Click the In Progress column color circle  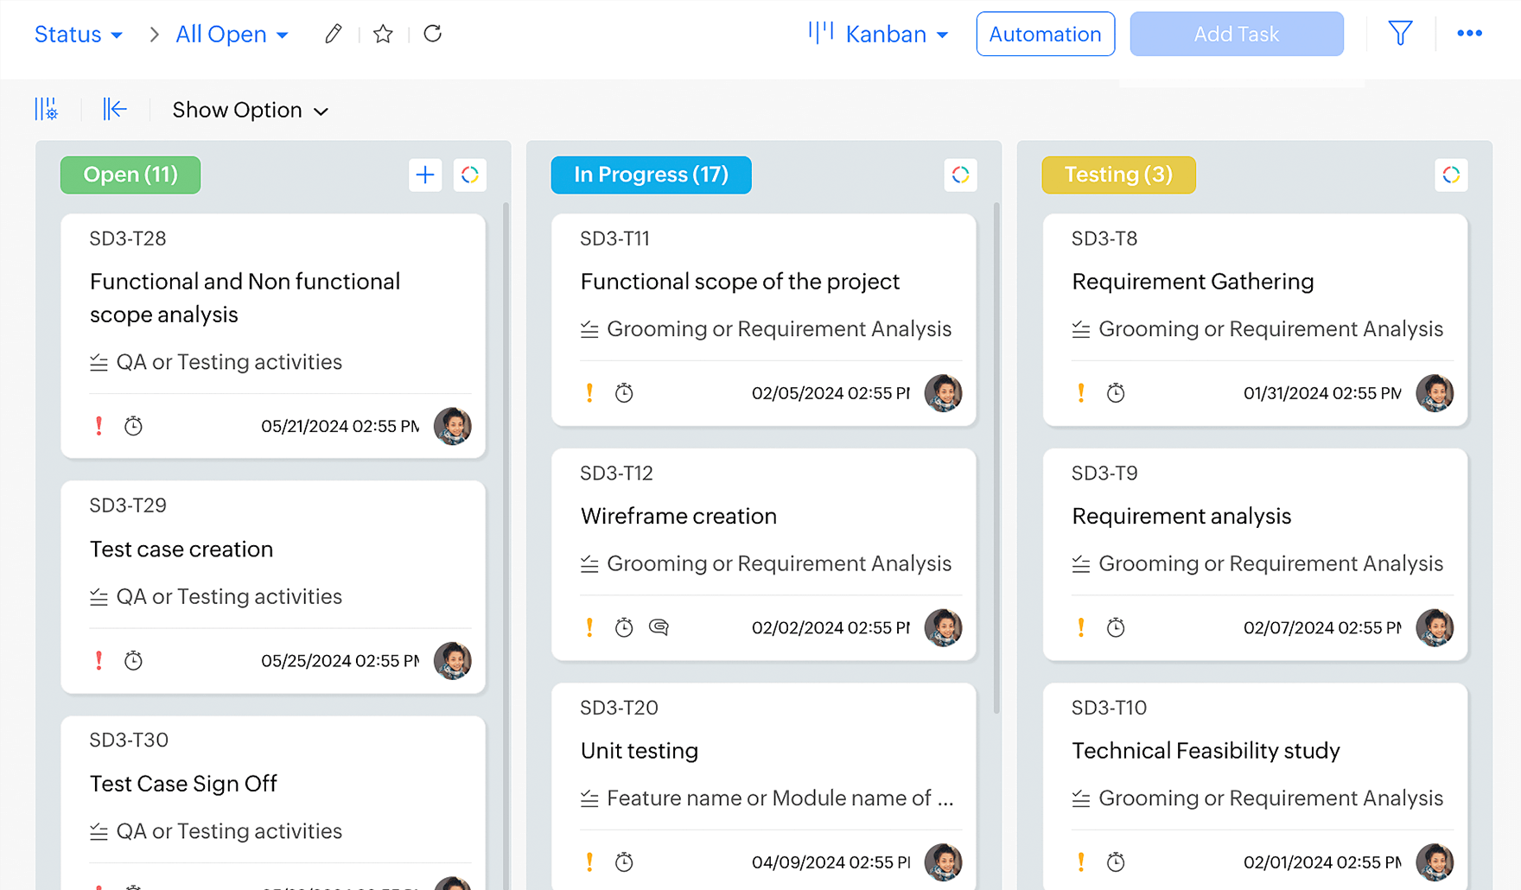(960, 175)
